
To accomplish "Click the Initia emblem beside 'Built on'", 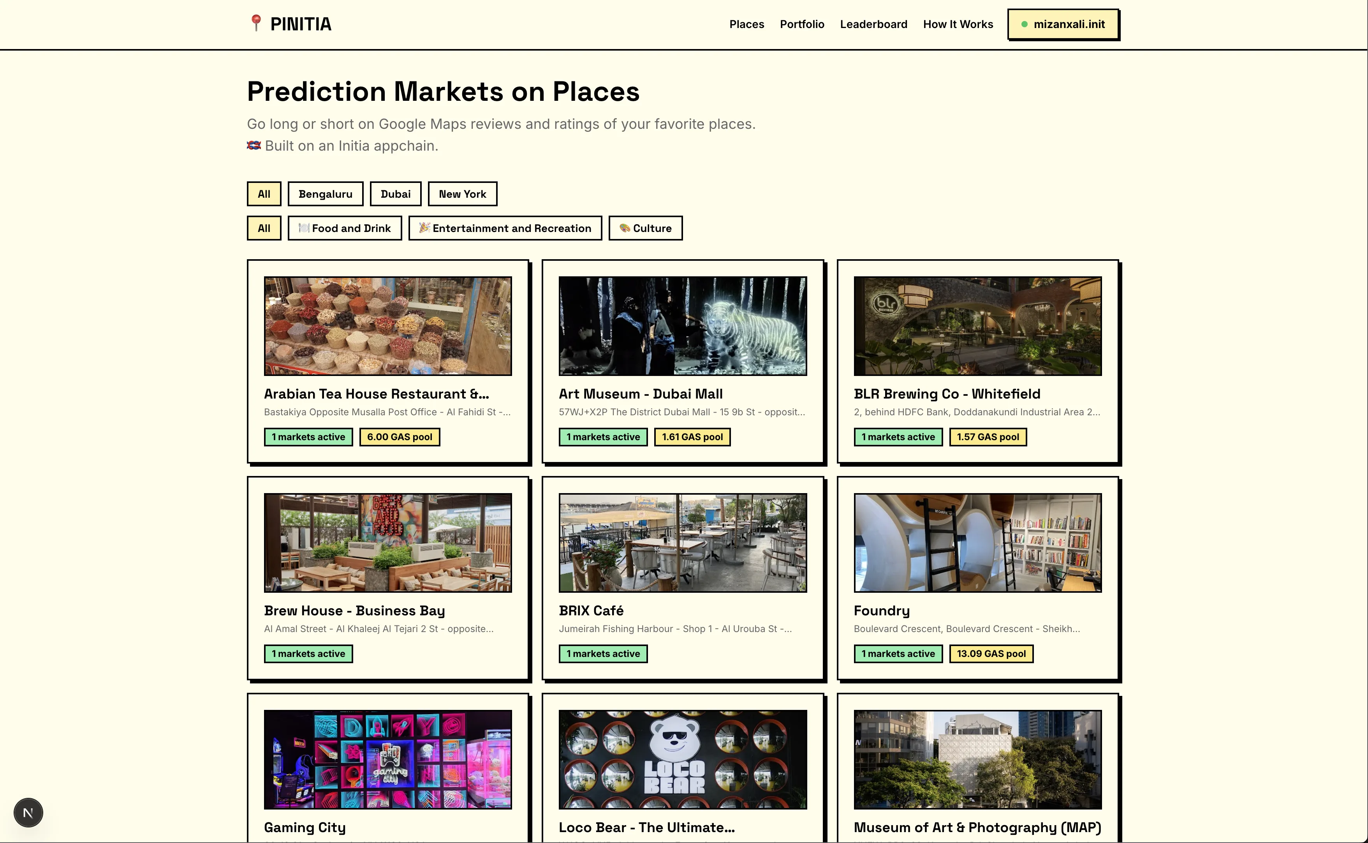I will point(254,146).
